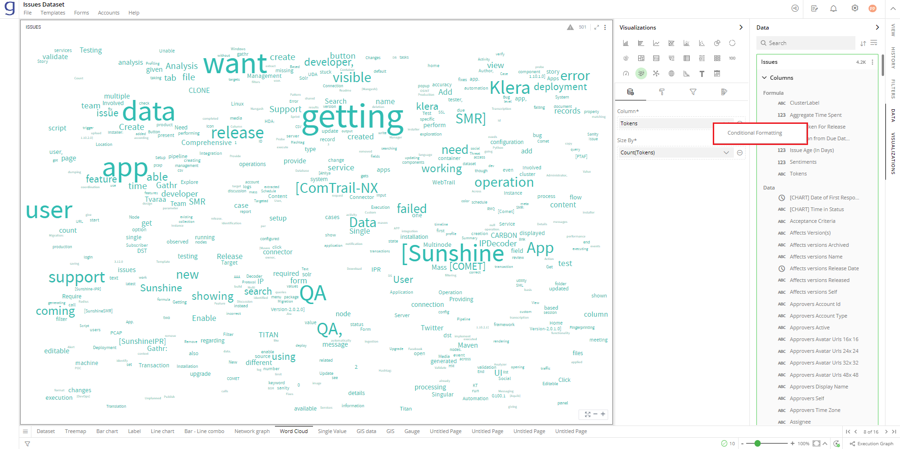Image resolution: width=900 pixels, height=449 pixels.
Task: Open the Accounts menu
Action: [x=108, y=13]
